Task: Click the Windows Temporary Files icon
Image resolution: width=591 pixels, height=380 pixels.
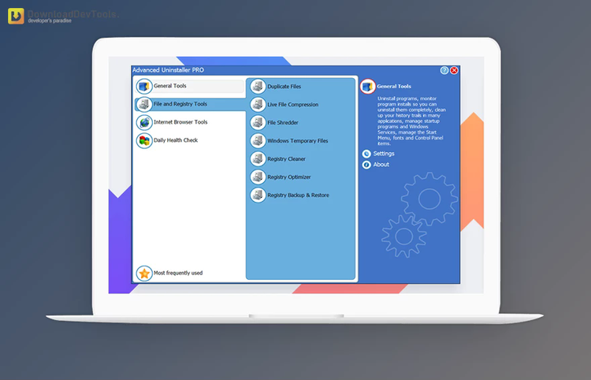Action: click(x=258, y=141)
